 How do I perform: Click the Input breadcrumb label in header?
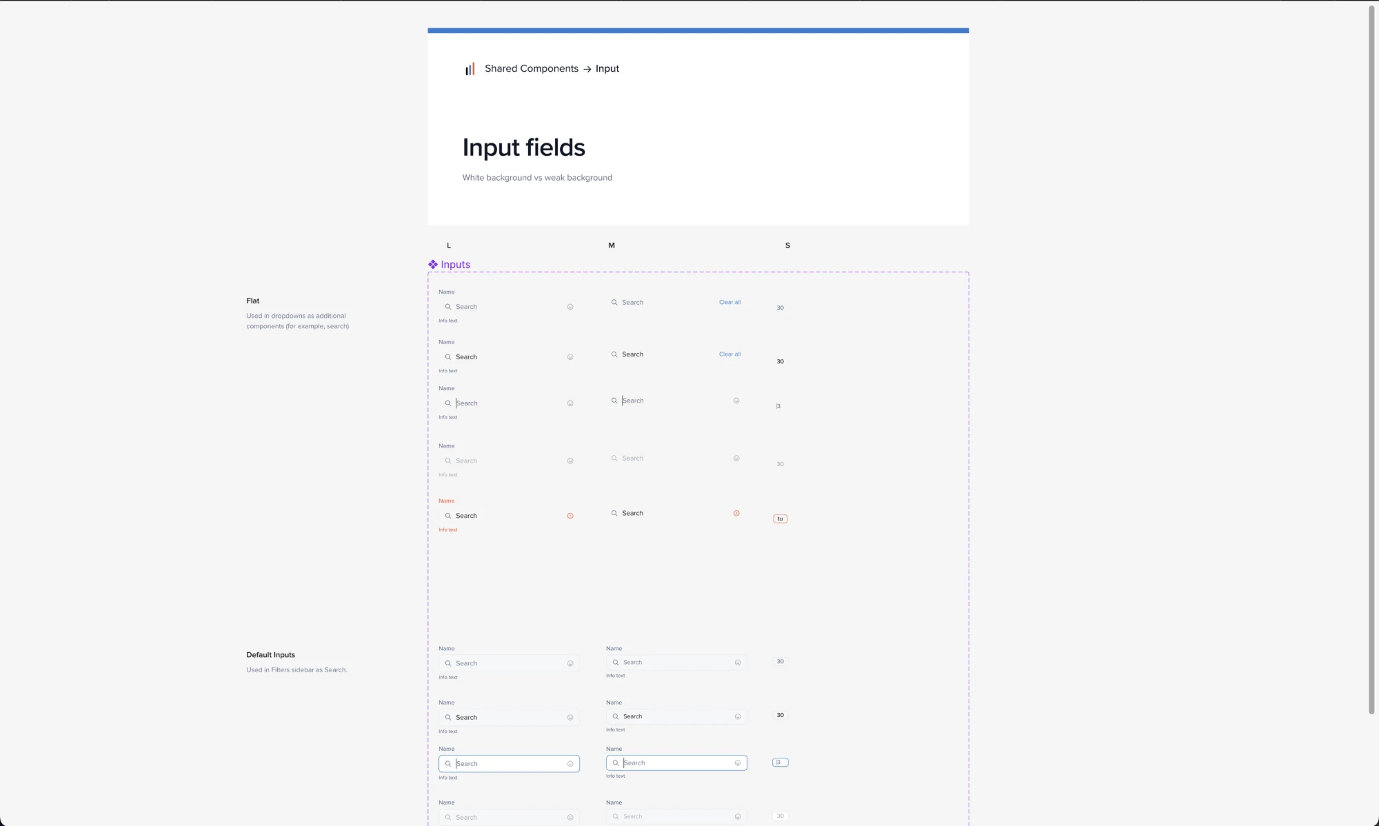607,68
